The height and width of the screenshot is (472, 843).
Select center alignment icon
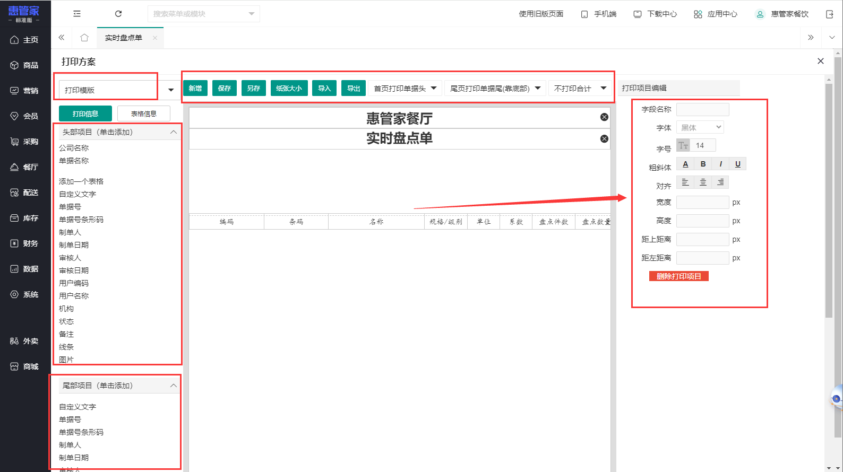coord(703,182)
